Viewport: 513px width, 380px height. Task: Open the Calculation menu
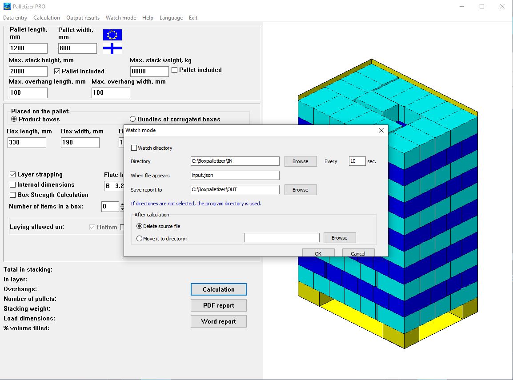coord(47,18)
